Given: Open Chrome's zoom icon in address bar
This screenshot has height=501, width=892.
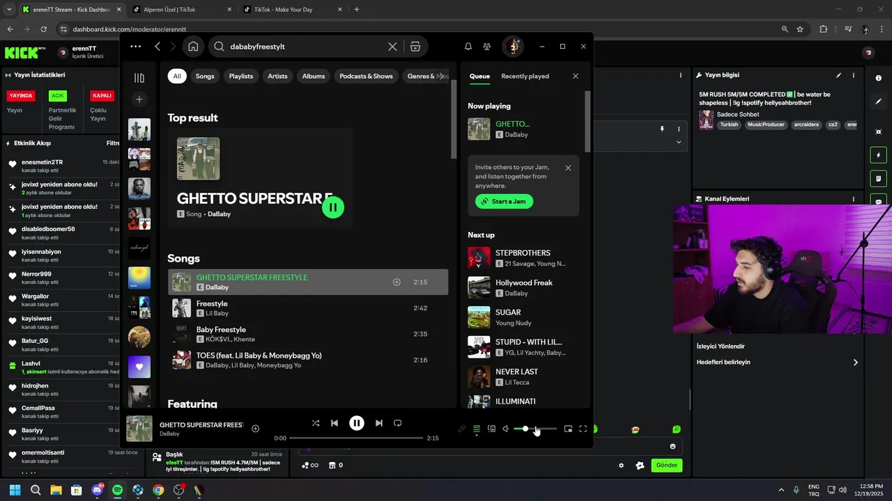Looking at the screenshot, I should click(785, 29).
